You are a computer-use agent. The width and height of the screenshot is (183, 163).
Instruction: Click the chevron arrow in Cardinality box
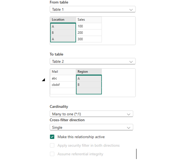[129, 114]
